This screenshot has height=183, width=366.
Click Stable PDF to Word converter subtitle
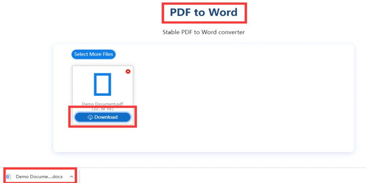point(203,32)
